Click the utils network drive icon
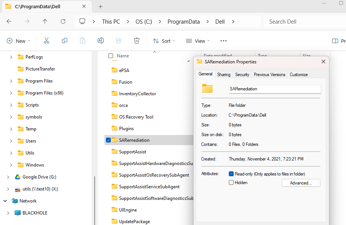Image resolution: width=346 pixels, height=225 pixels. pyautogui.click(x=18, y=189)
